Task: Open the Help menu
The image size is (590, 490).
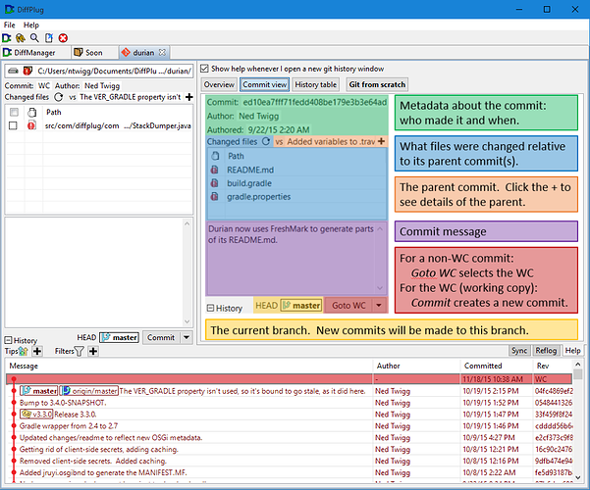Action: tap(31, 24)
